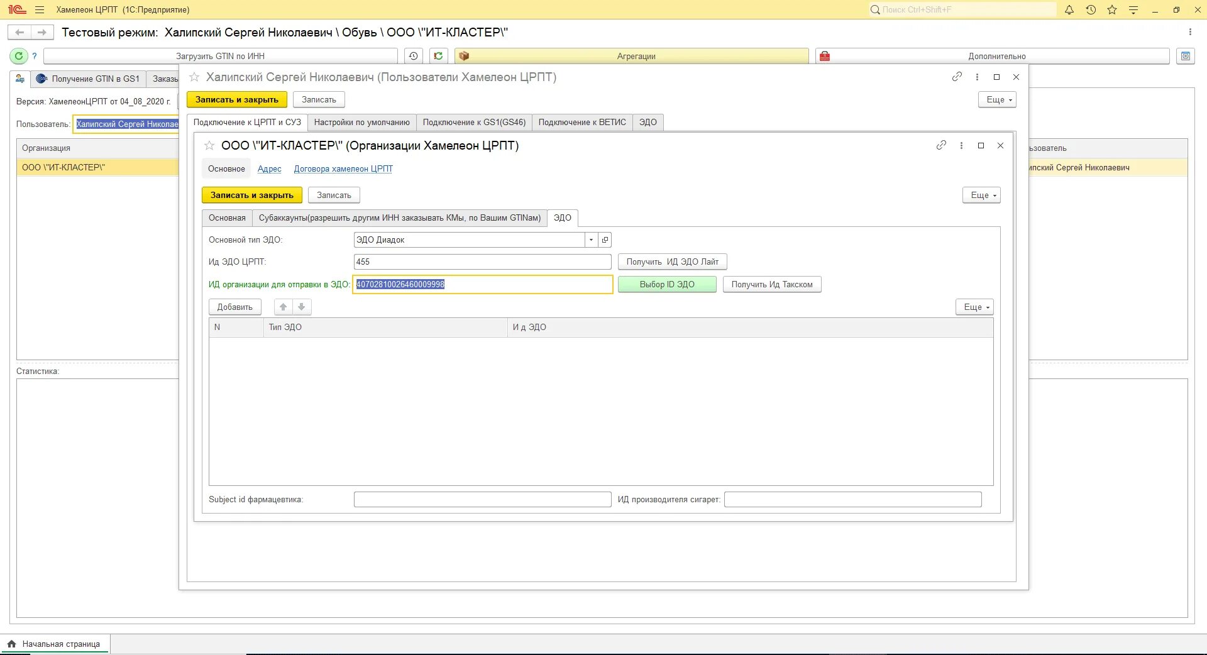Switch to Подключение к ЦРПТ и СУЗ tab
Viewport: 1207px width, 655px height.
point(247,122)
